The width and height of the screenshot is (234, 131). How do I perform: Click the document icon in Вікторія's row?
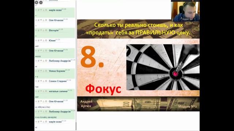pos(38,30)
